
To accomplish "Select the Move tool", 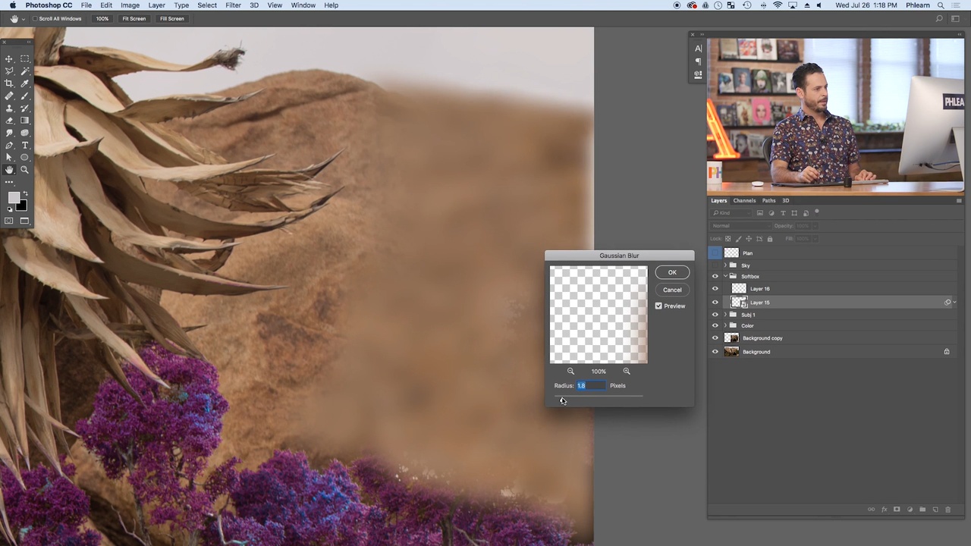I will tap(9, 58).
